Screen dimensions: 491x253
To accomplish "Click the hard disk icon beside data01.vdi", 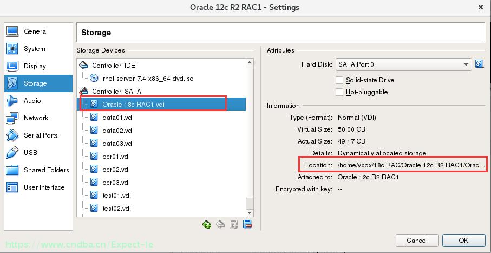I will [94, 117].
